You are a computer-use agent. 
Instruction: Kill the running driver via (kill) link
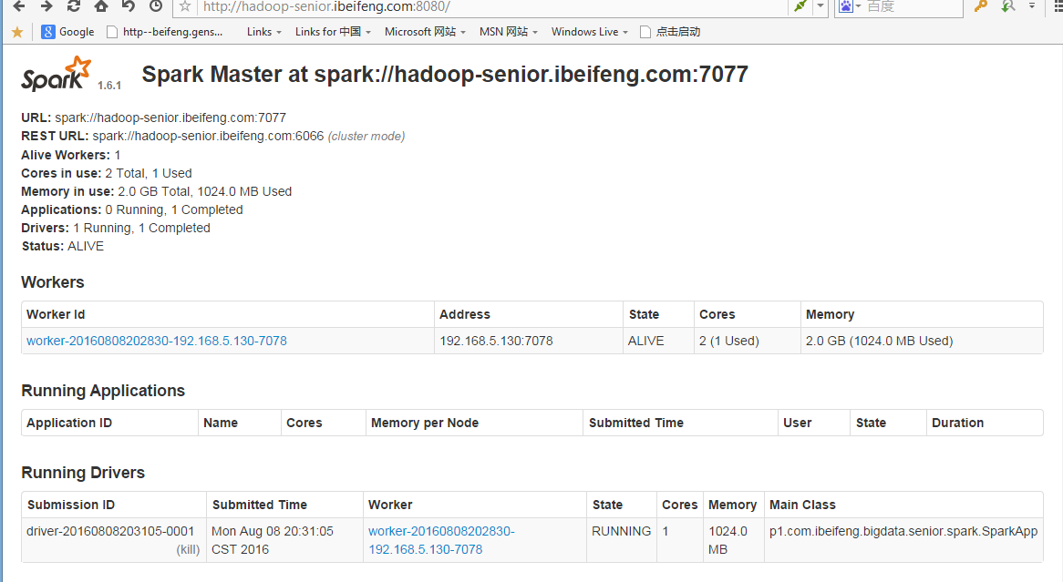tap(188, 550)
